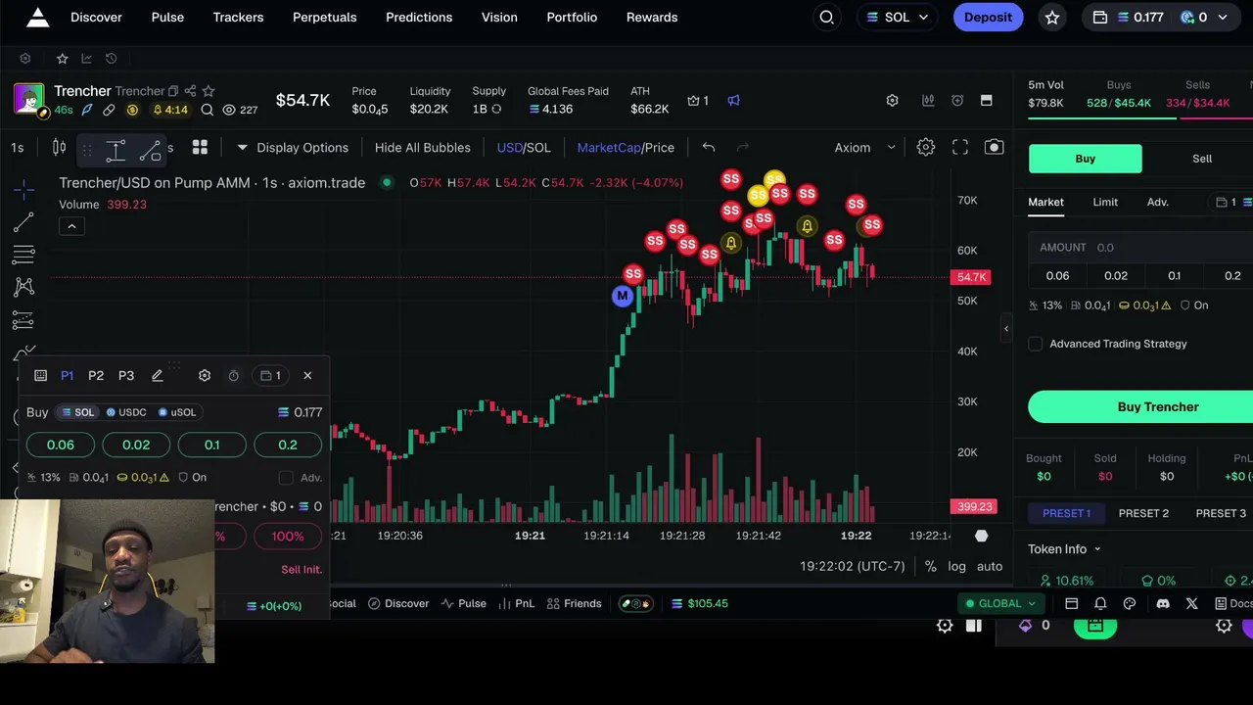Open Discord link in bottom bar
Screen dimensions: 1253x705
pos(1162,604)
